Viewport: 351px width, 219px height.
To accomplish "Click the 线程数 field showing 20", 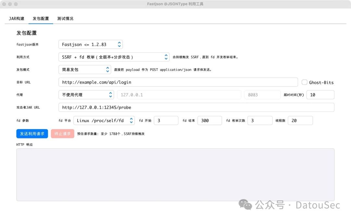I will point(300,121).
